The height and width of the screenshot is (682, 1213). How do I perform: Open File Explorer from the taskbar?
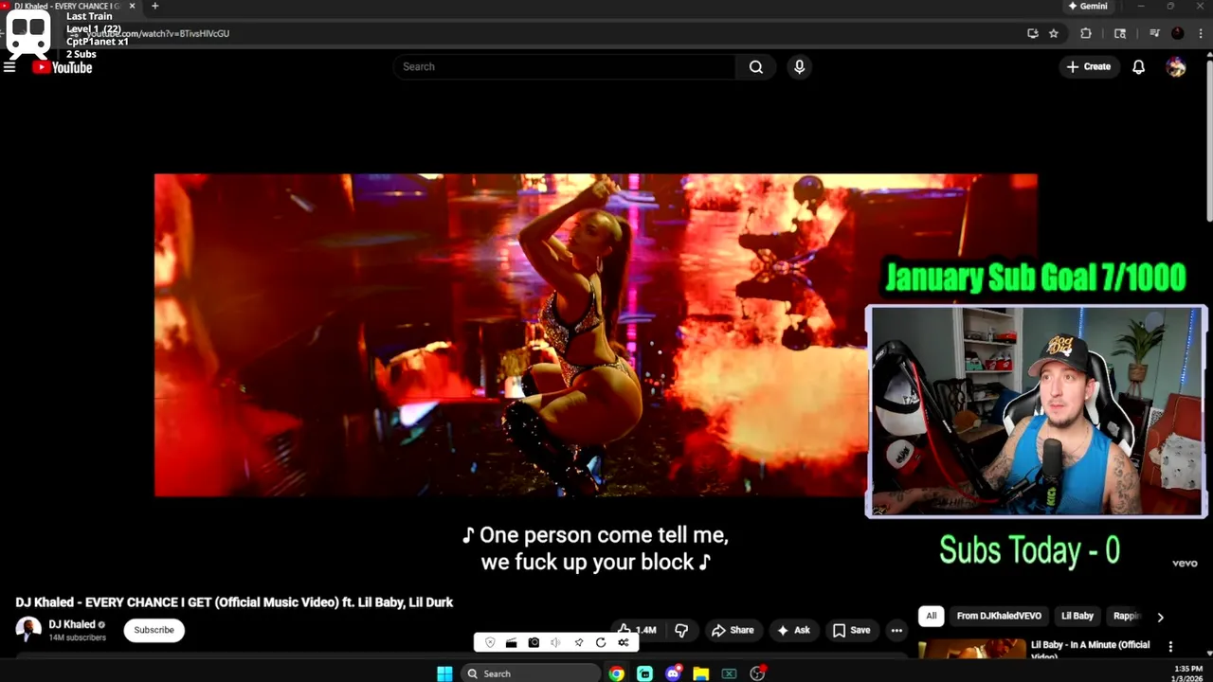700,673
